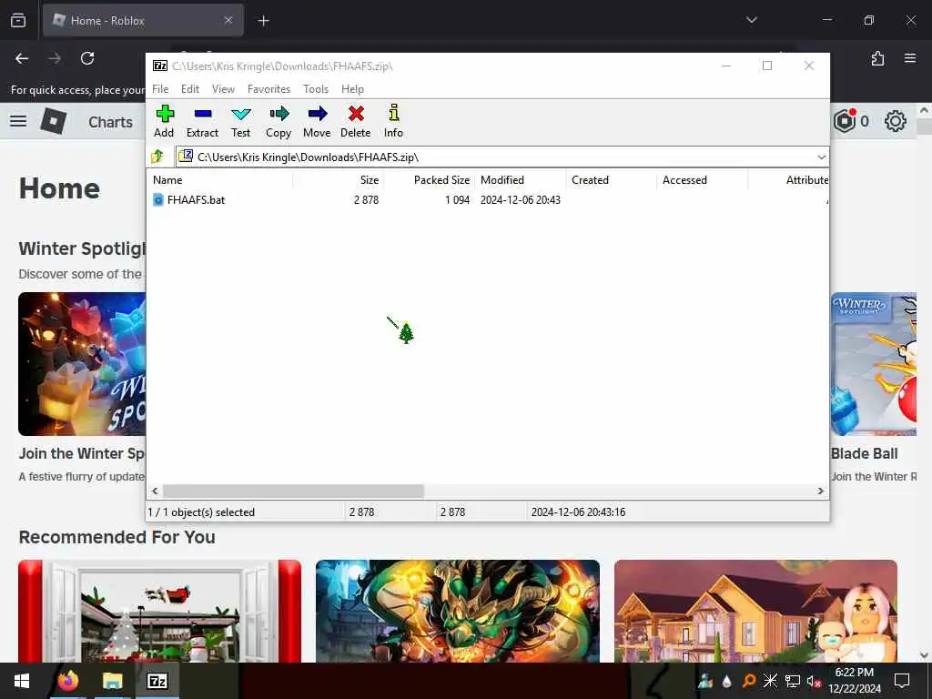Image resolution: width=932 pixels, height=699 pixels.
Task: Open the network tray icon
Action: pyautogui.click(x=793, y=681)
